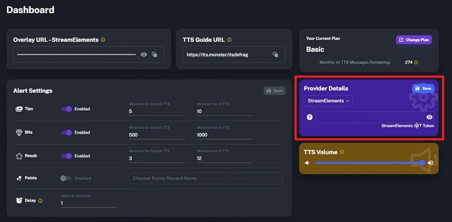Save the Alert Settings

click(x=274, y=91)
